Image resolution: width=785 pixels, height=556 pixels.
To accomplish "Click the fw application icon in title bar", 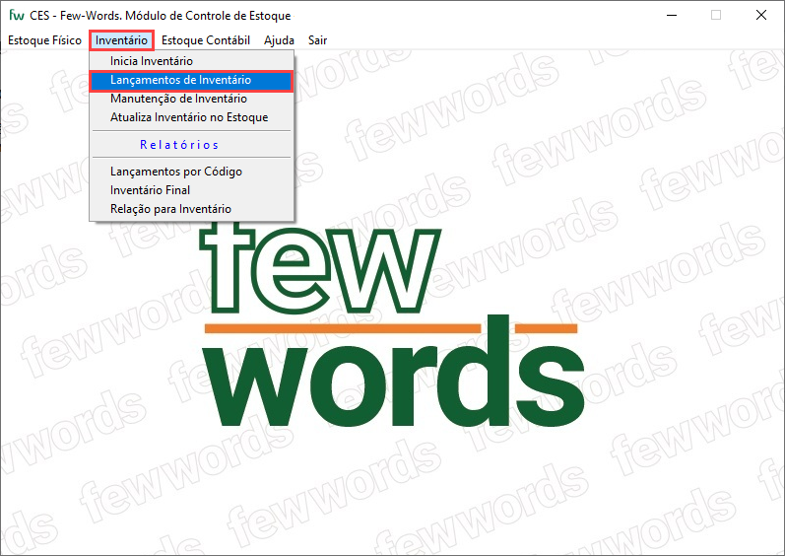I will click(17, 15).
